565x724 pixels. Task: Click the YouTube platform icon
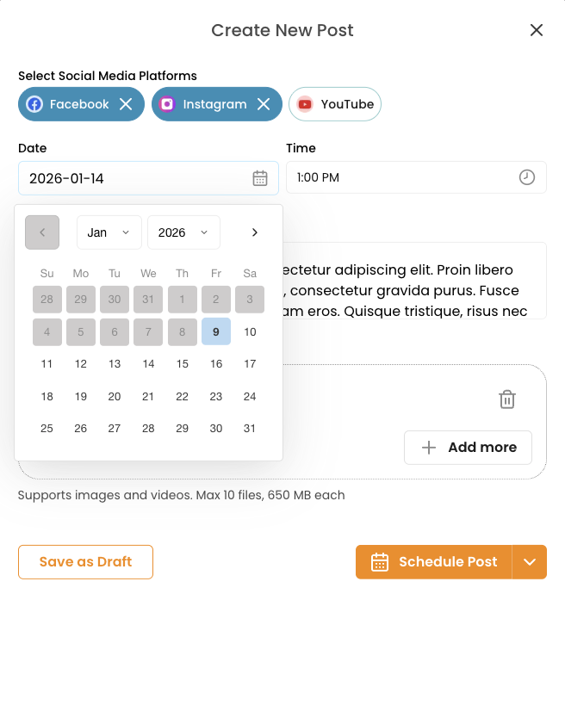pos(305,103)
